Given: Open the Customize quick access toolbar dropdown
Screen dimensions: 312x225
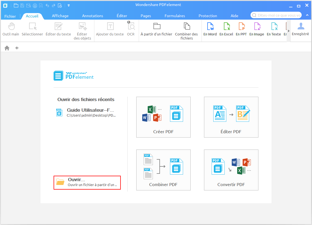Looking at the screenshot, I should tap(69, 5).
